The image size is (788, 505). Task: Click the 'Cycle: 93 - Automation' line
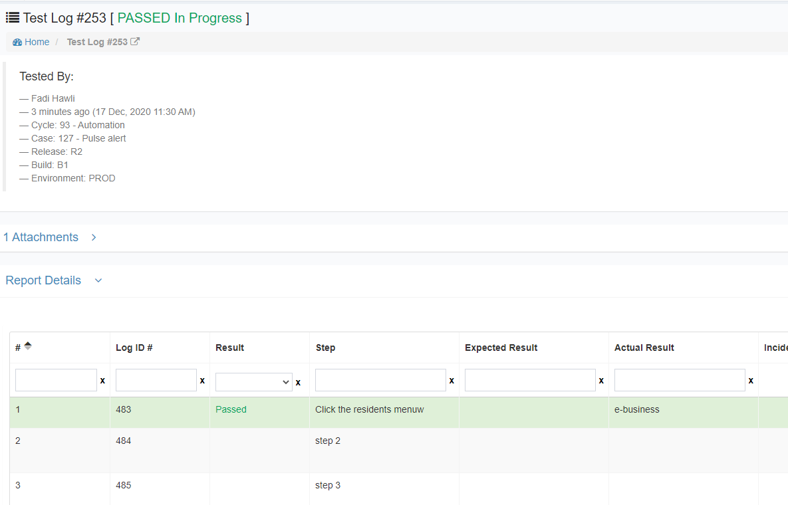pos(78,125)
